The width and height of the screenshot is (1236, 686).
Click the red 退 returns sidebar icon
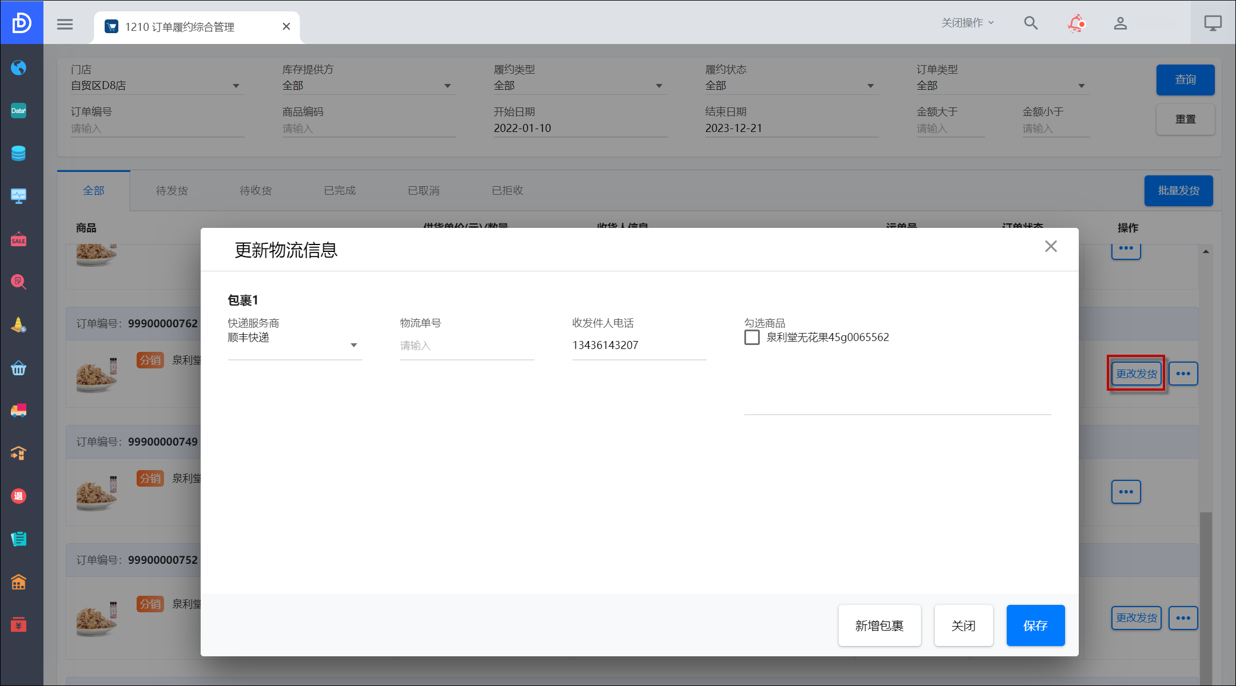coord(18,496)
